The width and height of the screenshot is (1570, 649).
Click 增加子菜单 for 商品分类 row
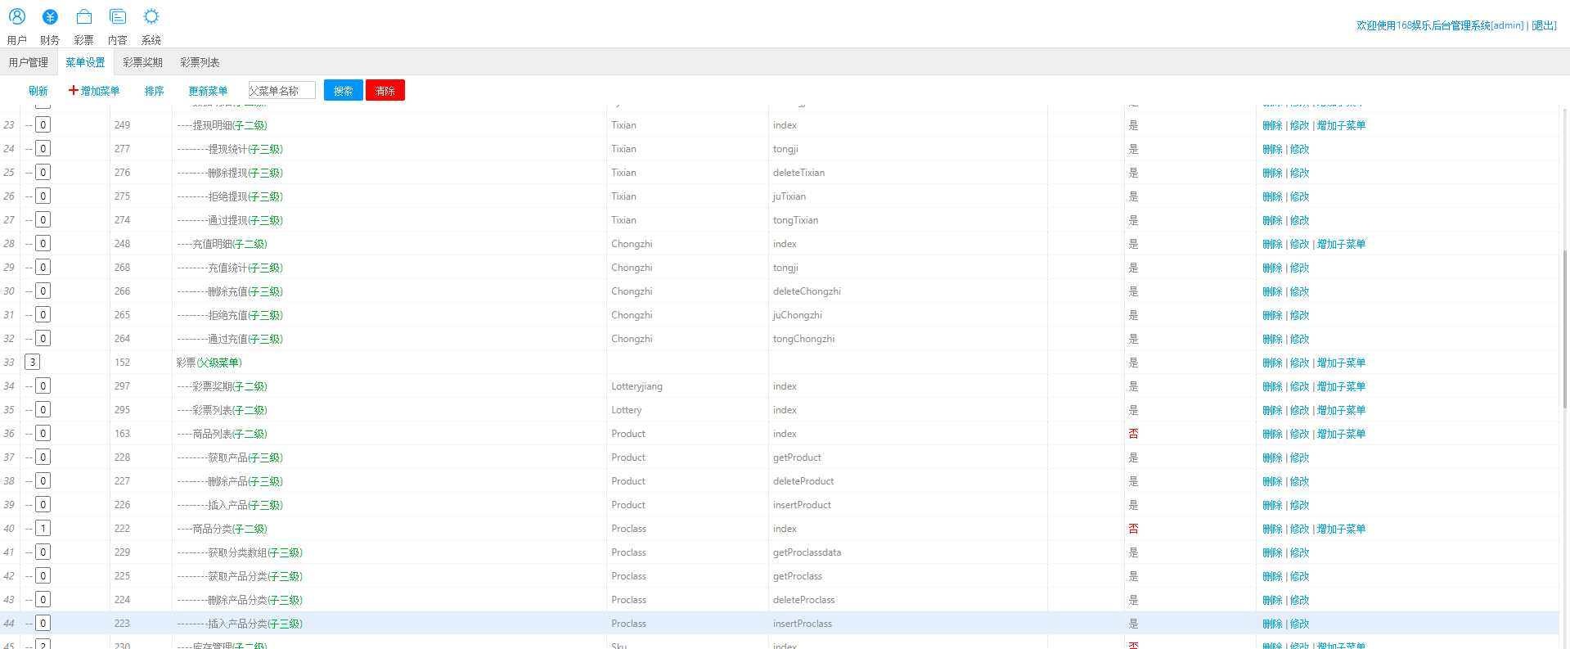pos(1341,530)
